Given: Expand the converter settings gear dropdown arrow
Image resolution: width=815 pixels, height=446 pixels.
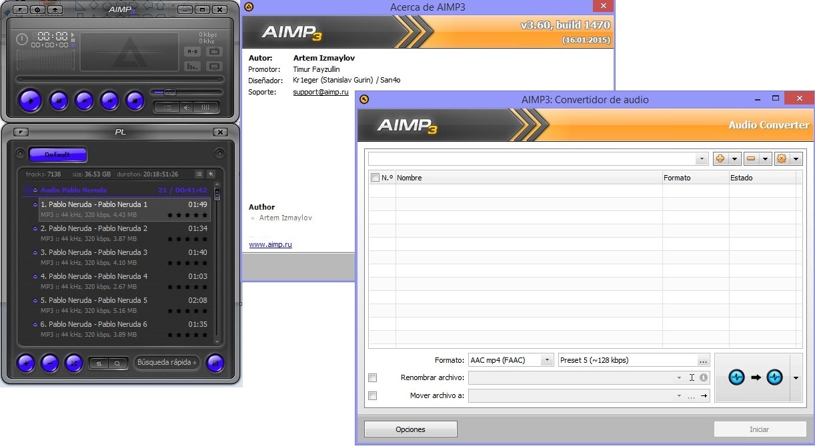Looking at the screenshot, I should [796, 159].
